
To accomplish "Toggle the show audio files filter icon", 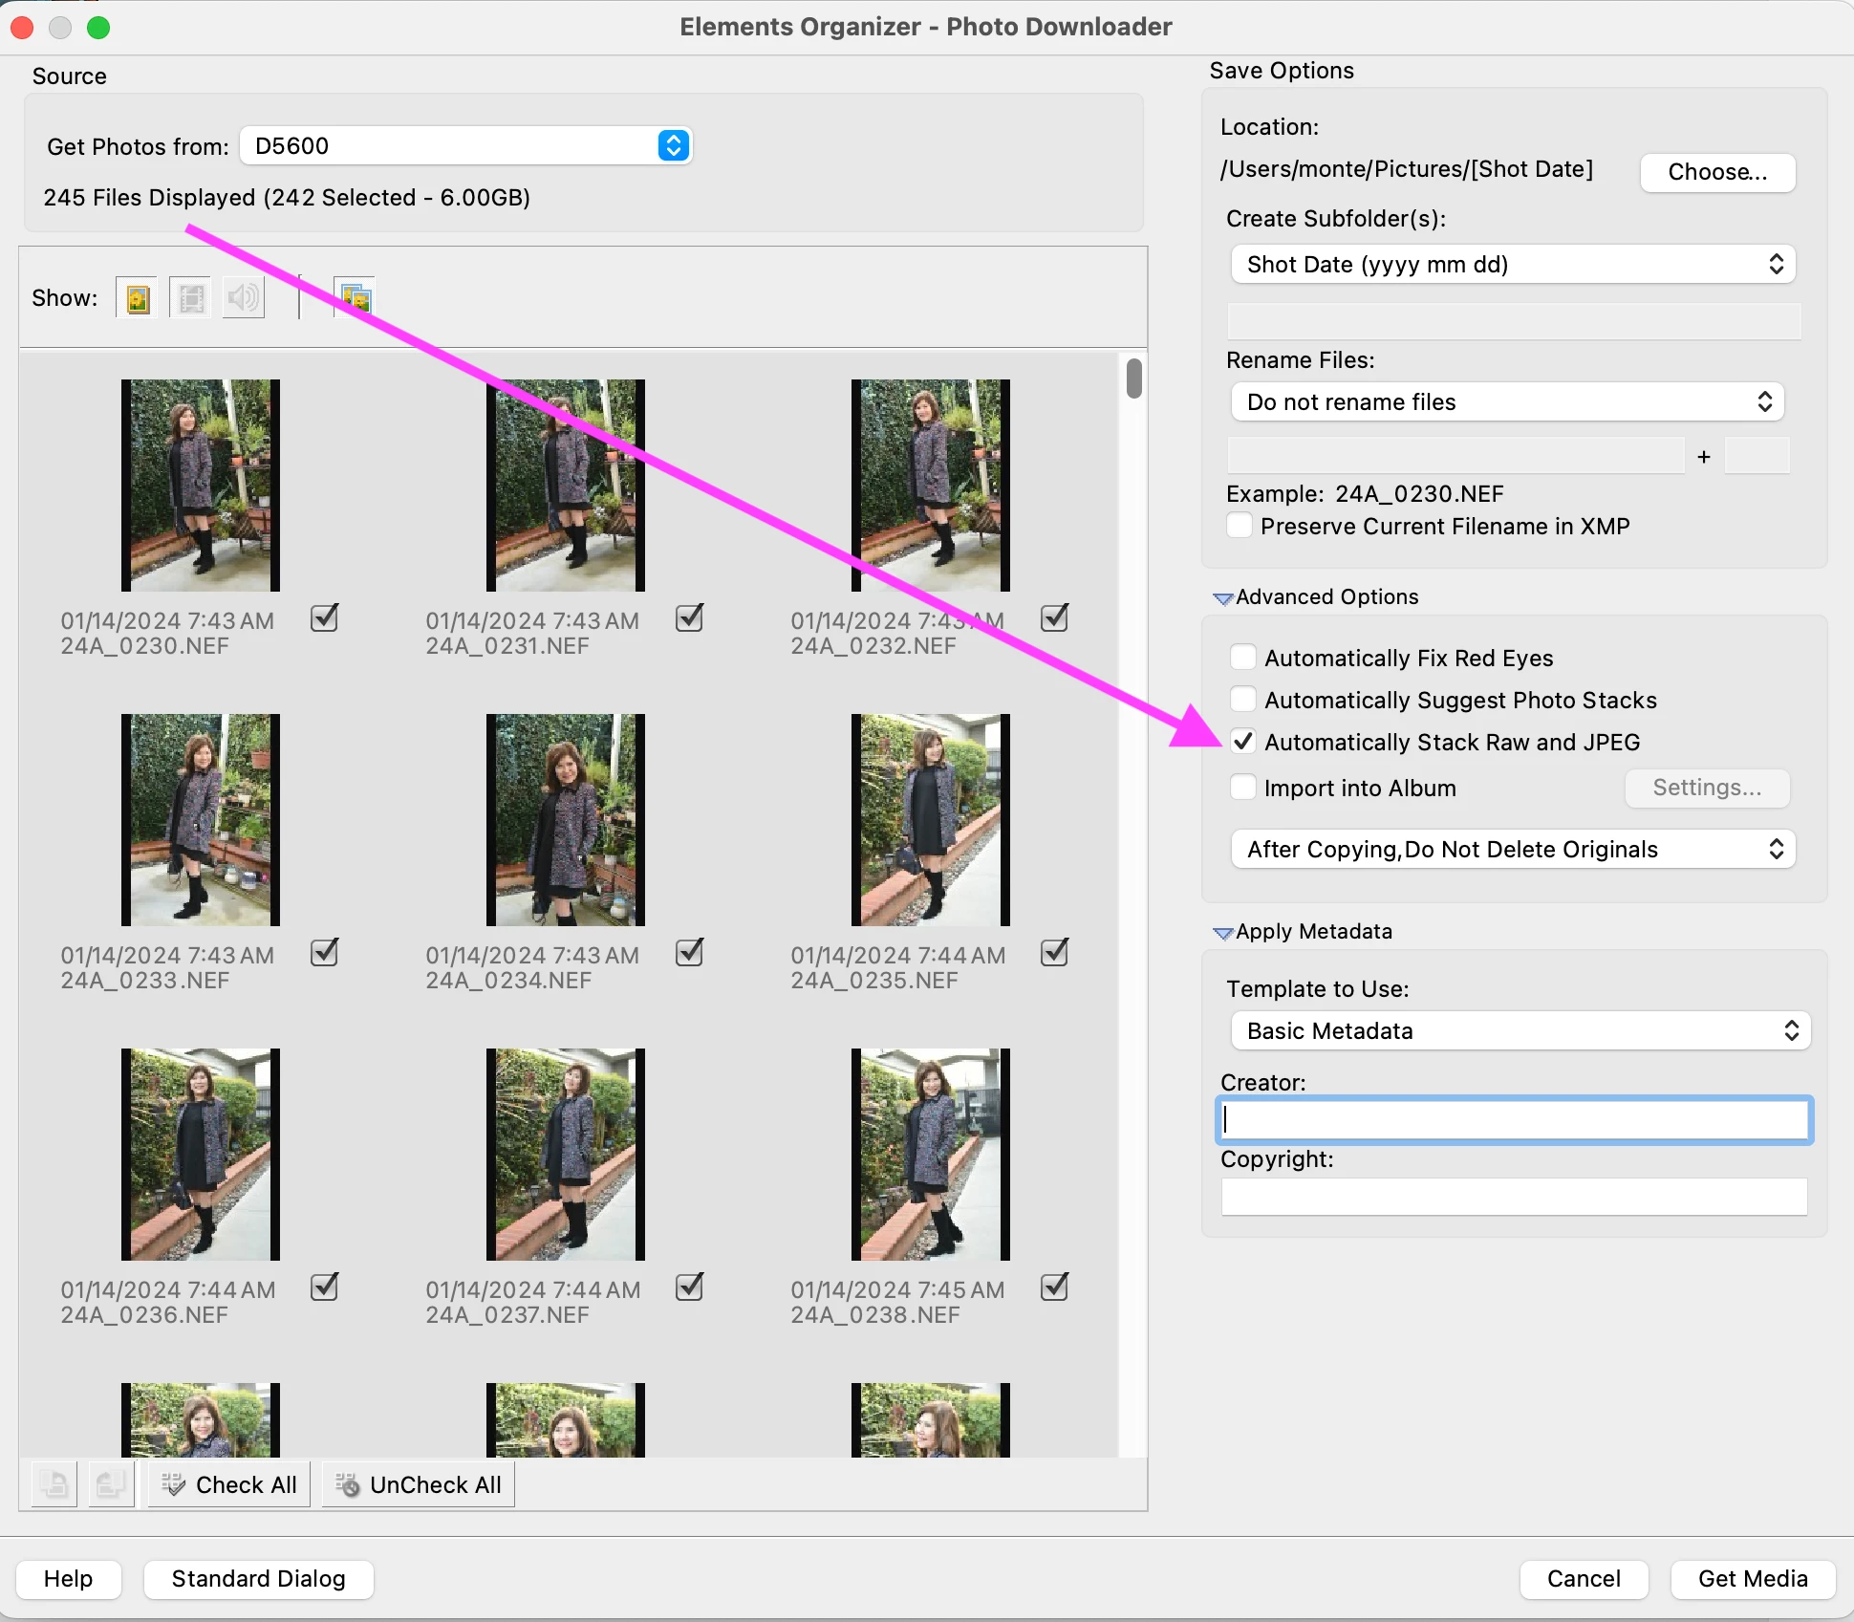I will coord(244,299).
